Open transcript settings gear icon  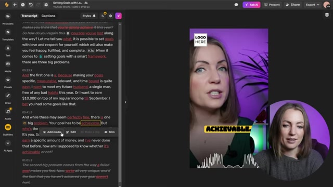(x=110, y=16)
